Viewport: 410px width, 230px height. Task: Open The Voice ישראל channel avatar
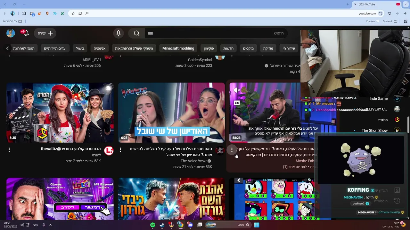220,151
